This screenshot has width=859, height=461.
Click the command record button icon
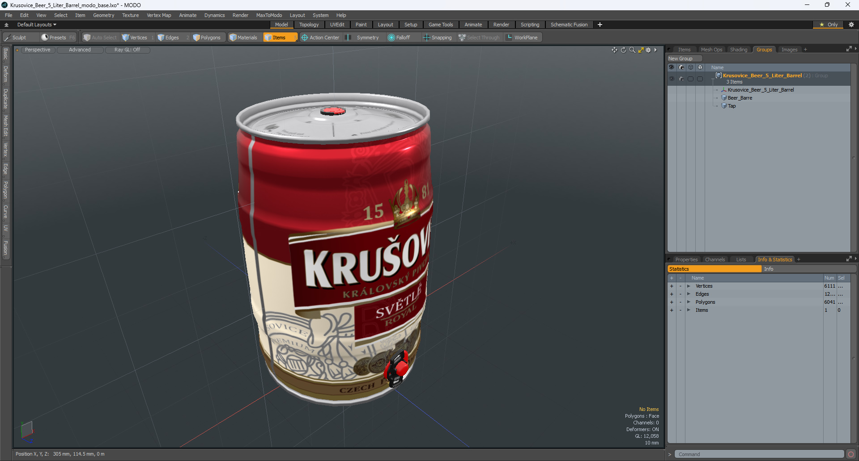click(x=851, y=454)
